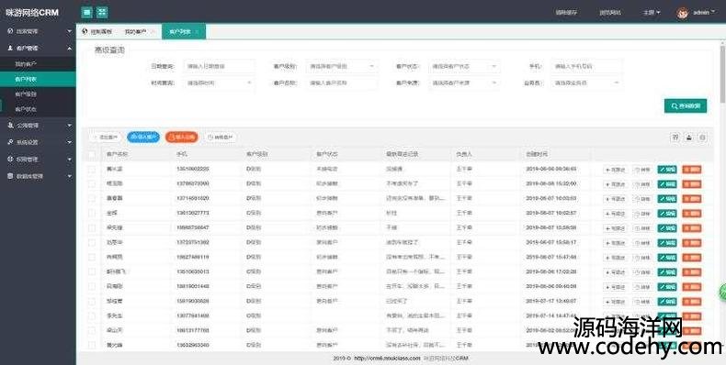
Task: Click the blue import customers button
Action: coord(143,138)
